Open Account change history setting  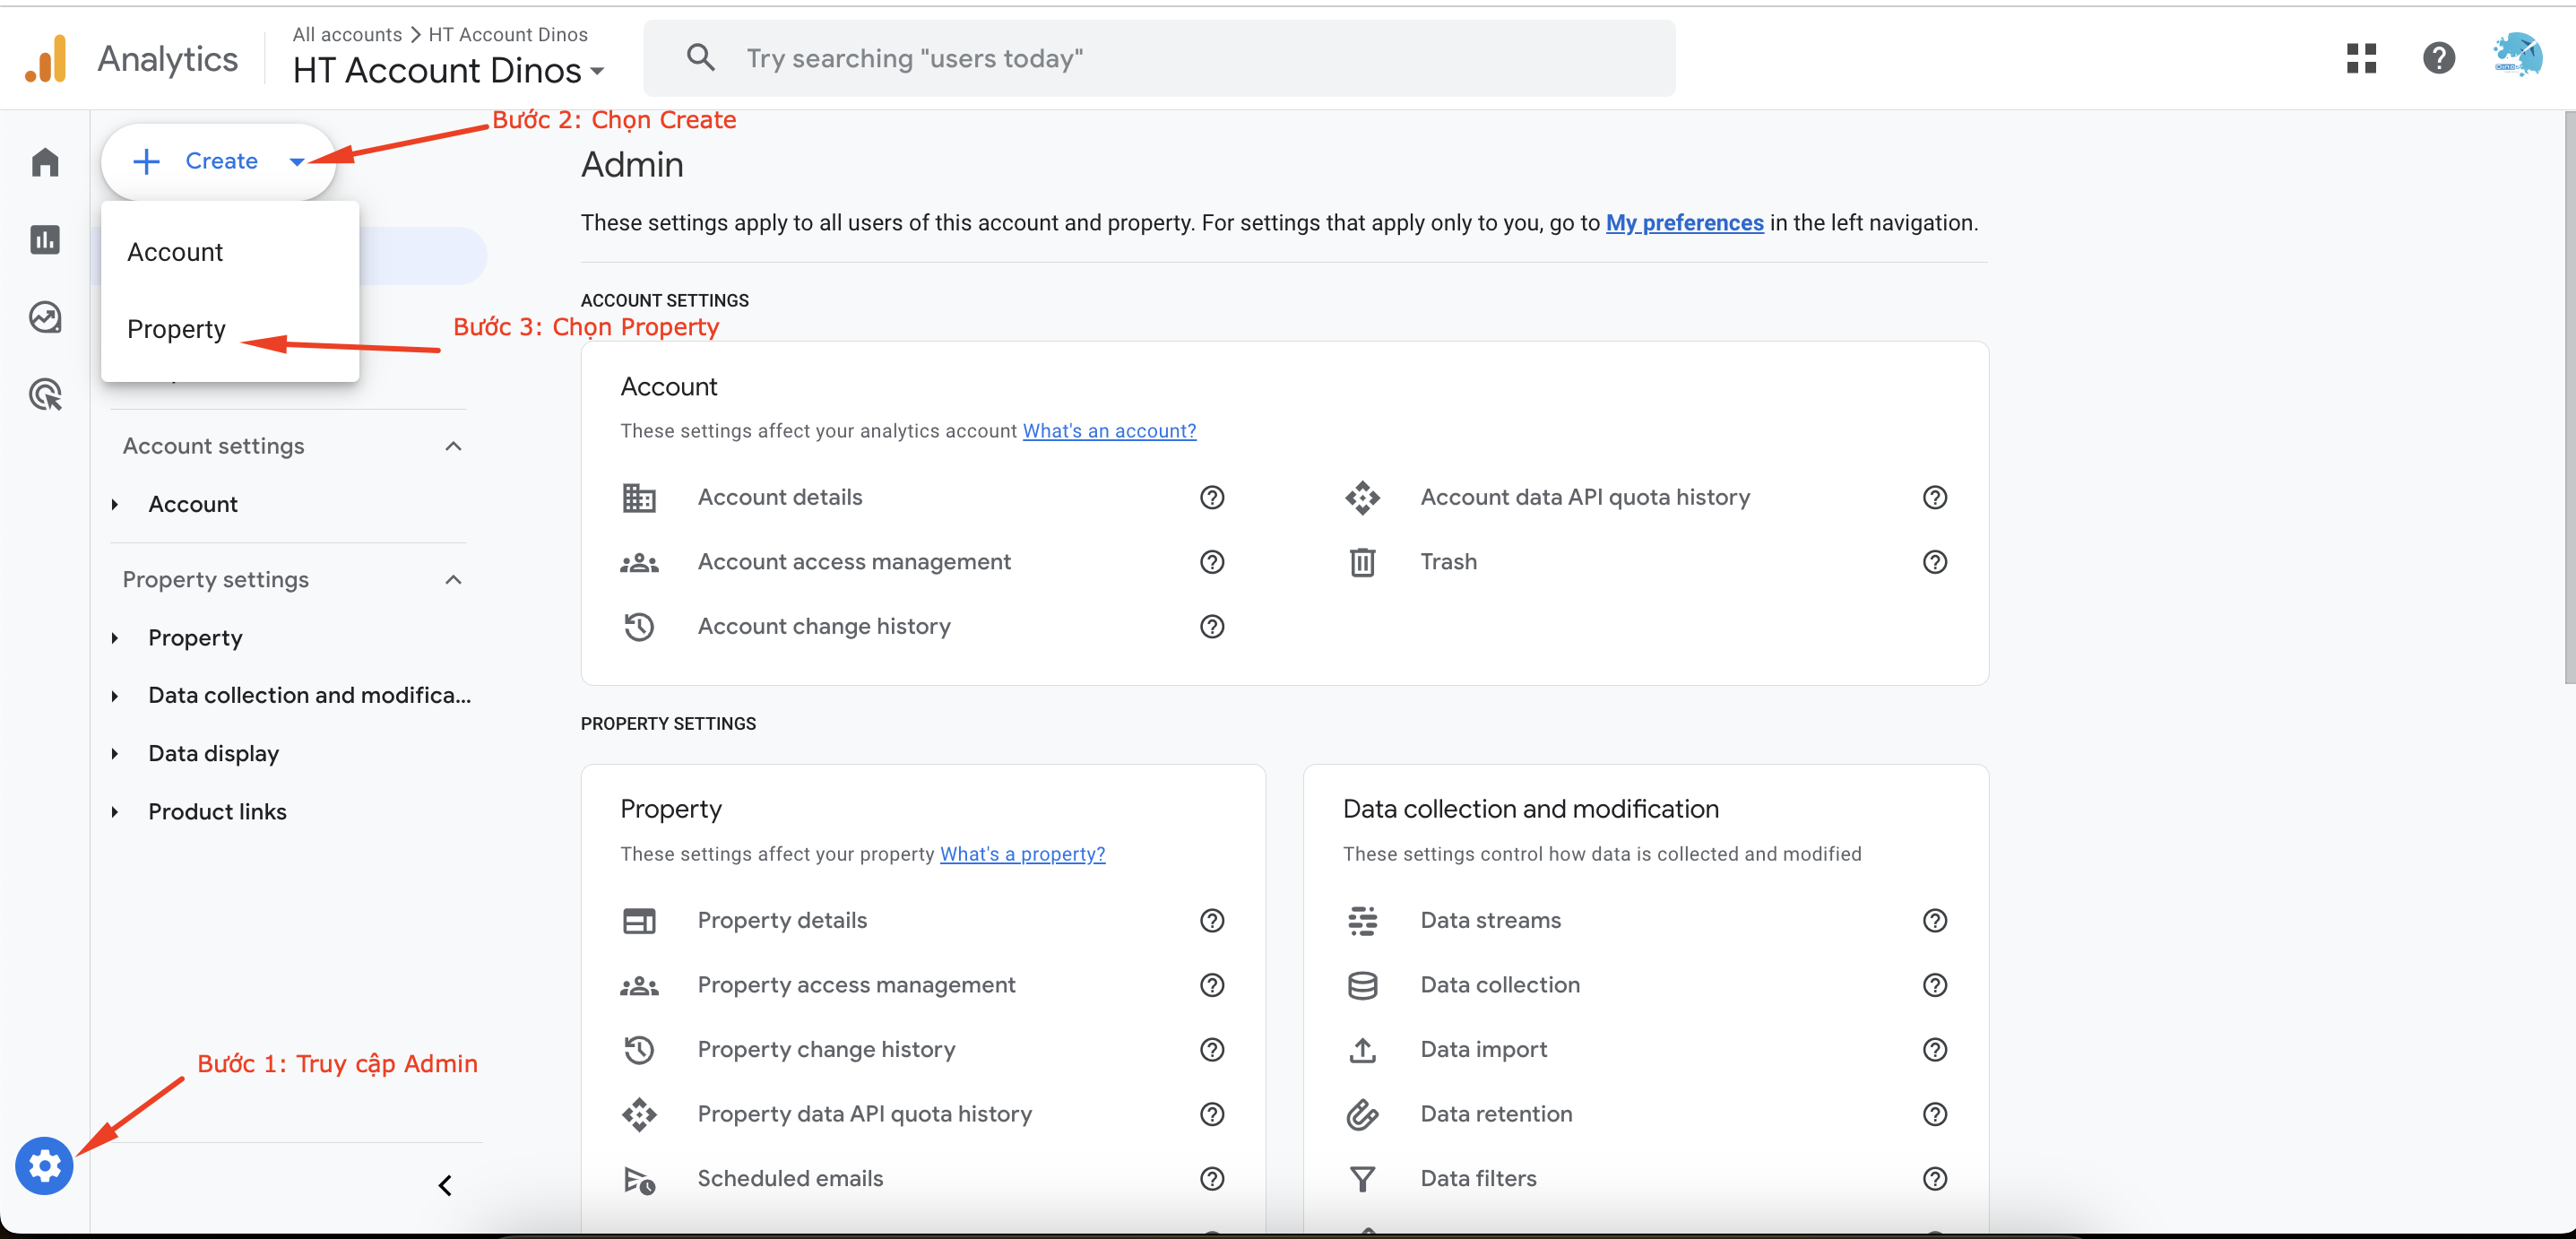[x=824, y=626]
